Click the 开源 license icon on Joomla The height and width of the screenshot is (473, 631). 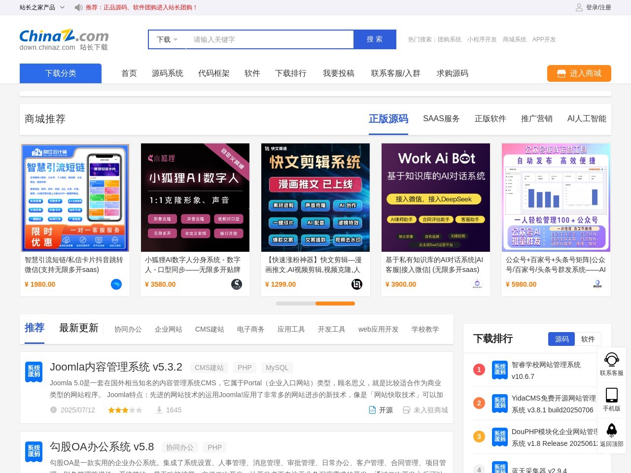(x=373, y=410)
